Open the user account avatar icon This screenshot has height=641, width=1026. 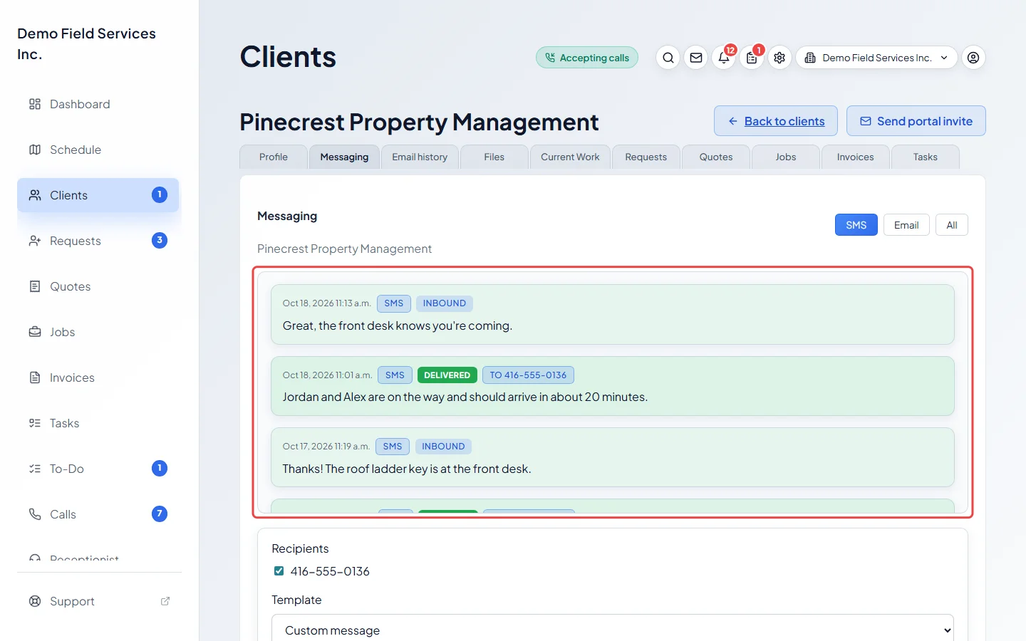click(x=973, y=58)
